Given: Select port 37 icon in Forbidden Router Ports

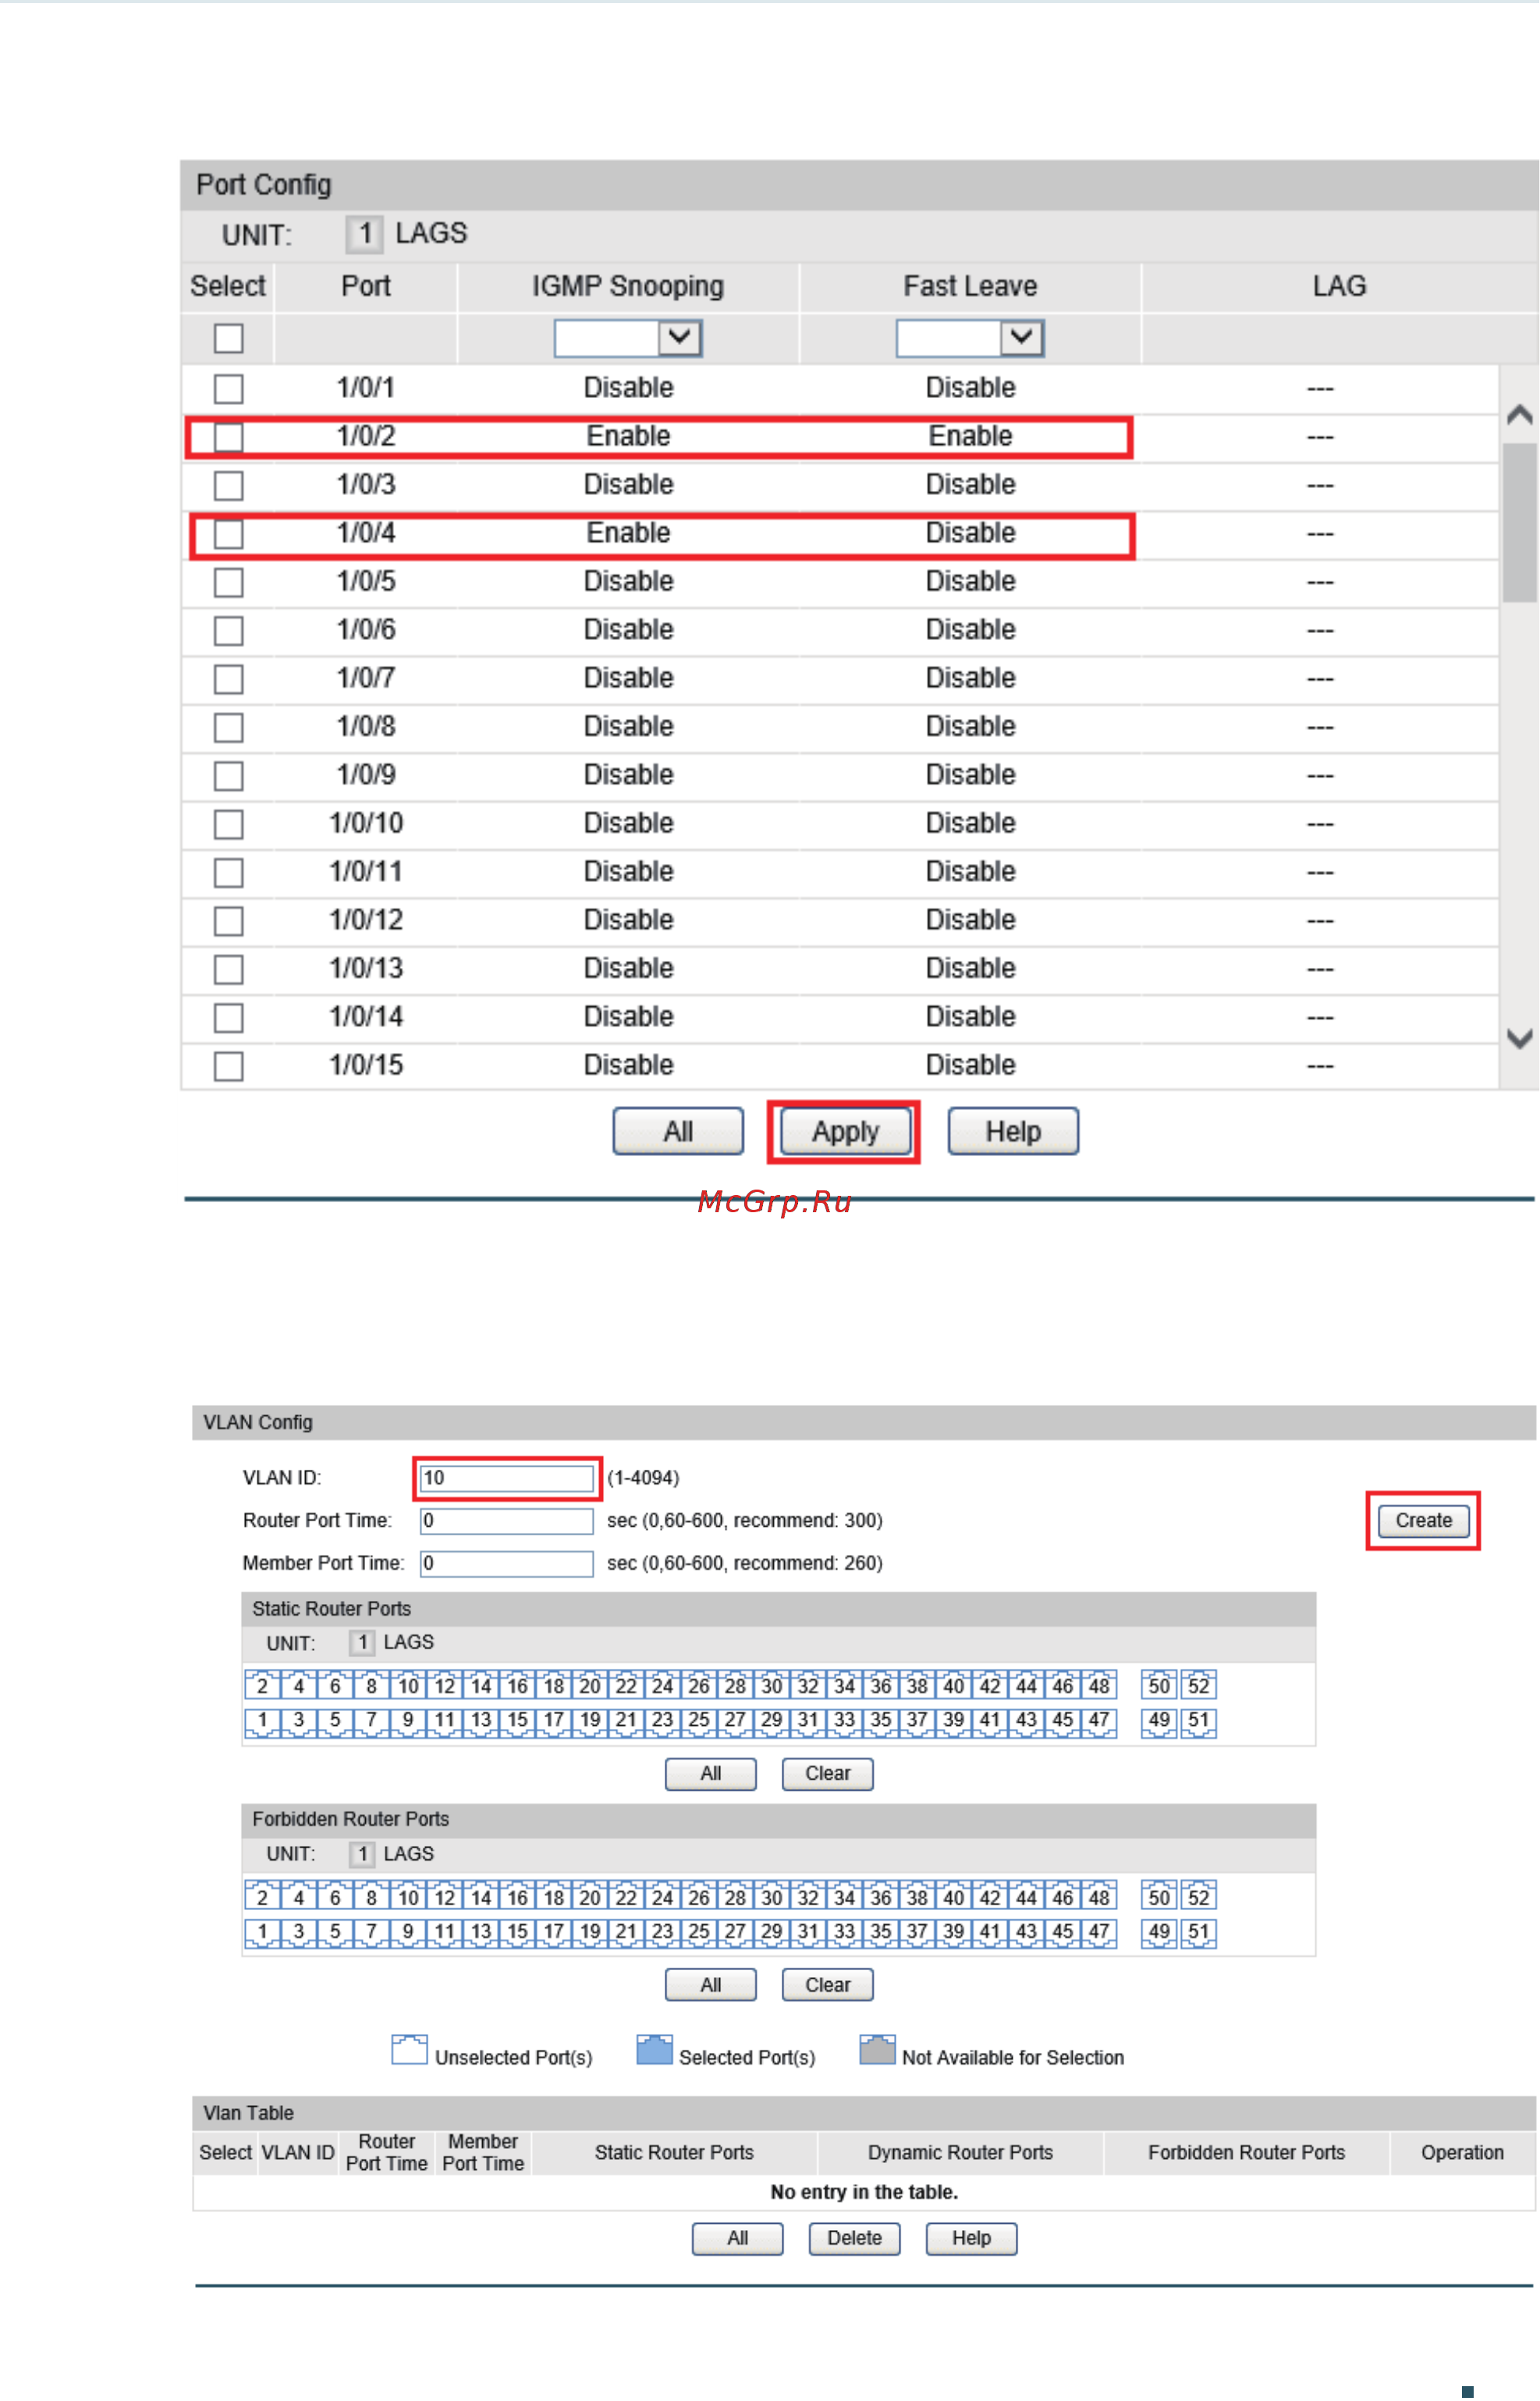Looking at the screenshot, I should [x=917, y=1932].
